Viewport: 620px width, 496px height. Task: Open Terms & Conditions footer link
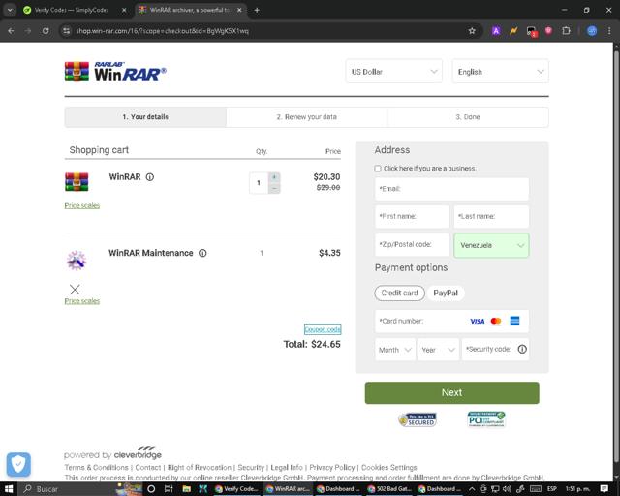pos(97,468)
